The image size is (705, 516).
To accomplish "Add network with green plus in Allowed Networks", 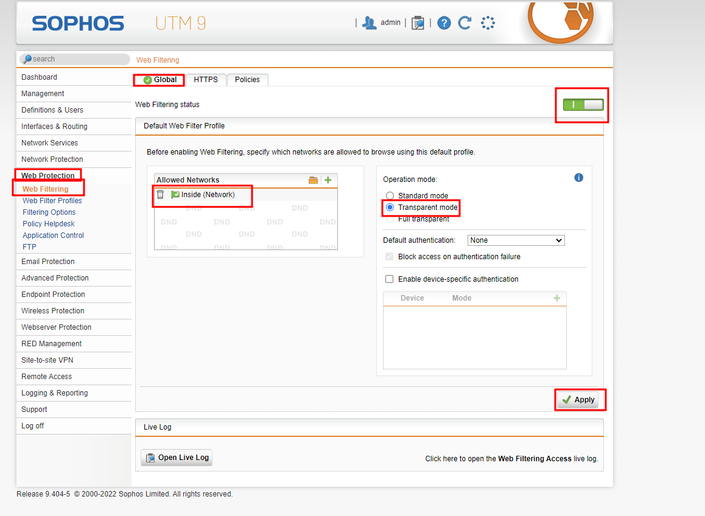I will pyautogui.click(x=328, y=180).
